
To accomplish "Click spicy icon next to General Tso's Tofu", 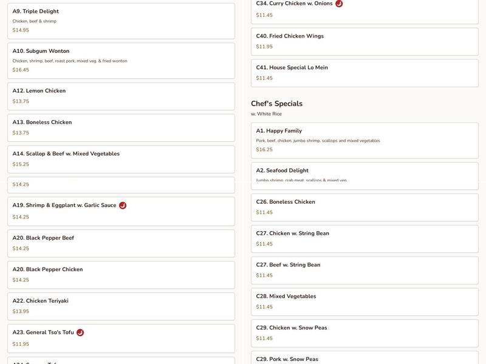I will [x=80, y=332].
